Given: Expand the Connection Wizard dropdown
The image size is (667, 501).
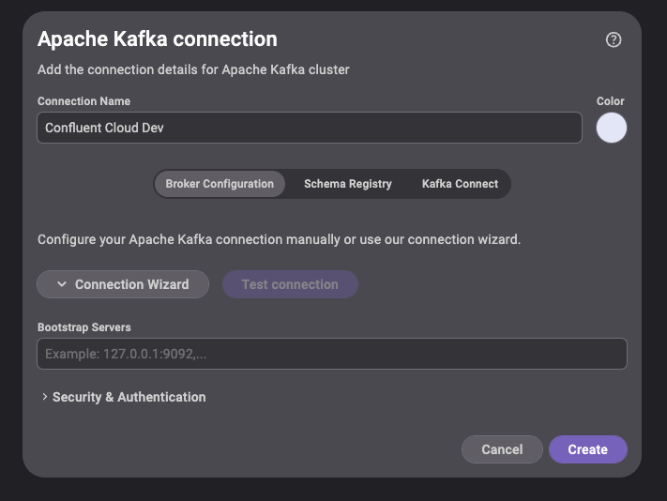Looking at the screenshot, I should tap(123, 284).
